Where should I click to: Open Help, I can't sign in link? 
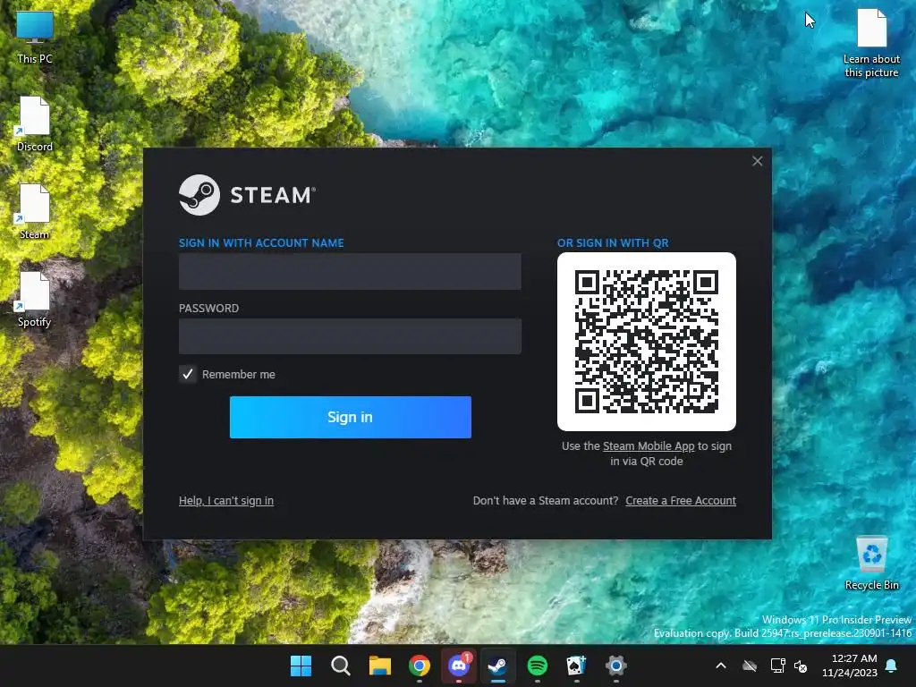[x=226, y=501]
